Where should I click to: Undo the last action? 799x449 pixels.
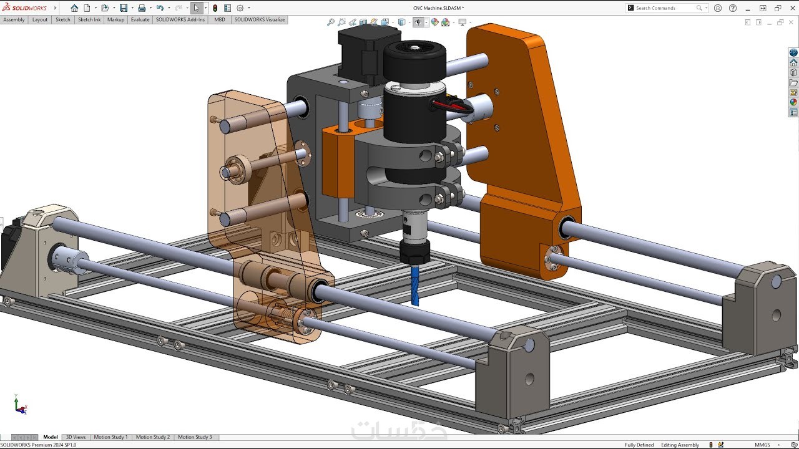160,8
